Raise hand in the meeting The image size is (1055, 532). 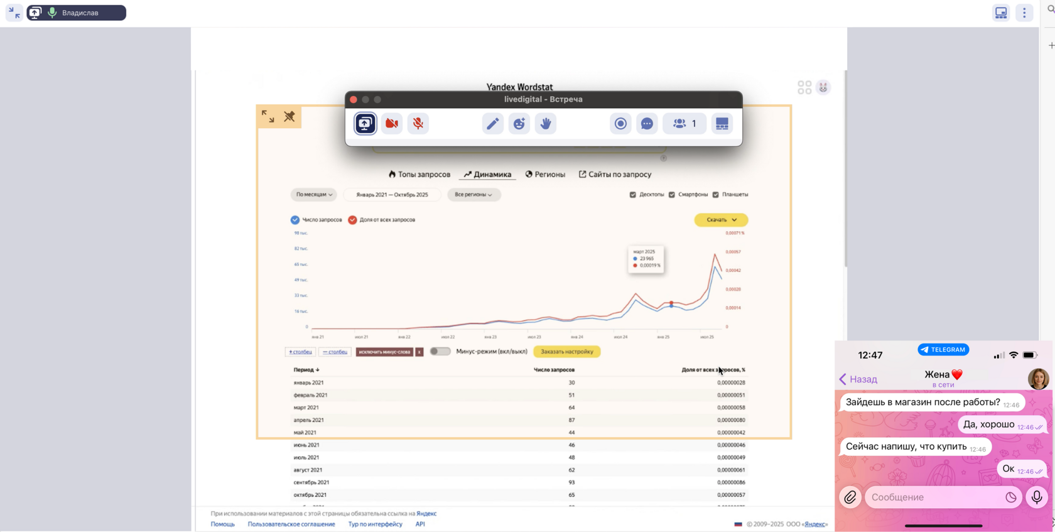click(546, 124)
